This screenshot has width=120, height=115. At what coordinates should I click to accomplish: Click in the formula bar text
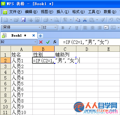86,42
